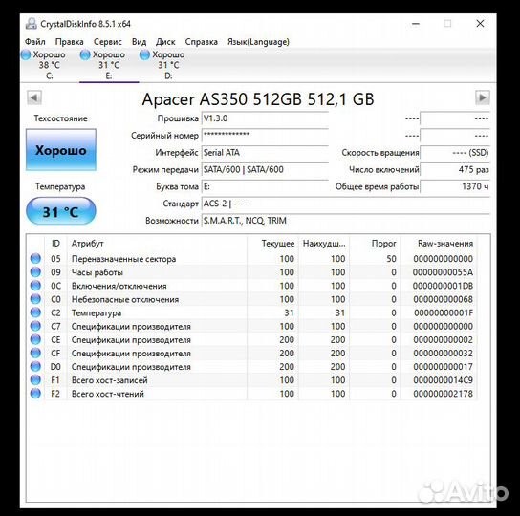Select the Температура attribute name in table
This screenshot has height=516, width=520.
point(97,313)
